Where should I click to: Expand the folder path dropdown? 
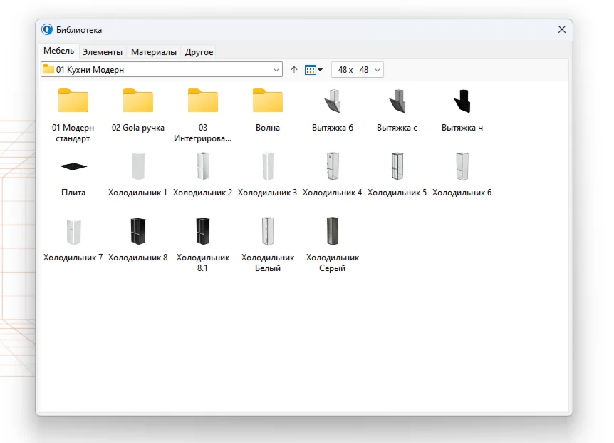(276, 70)
